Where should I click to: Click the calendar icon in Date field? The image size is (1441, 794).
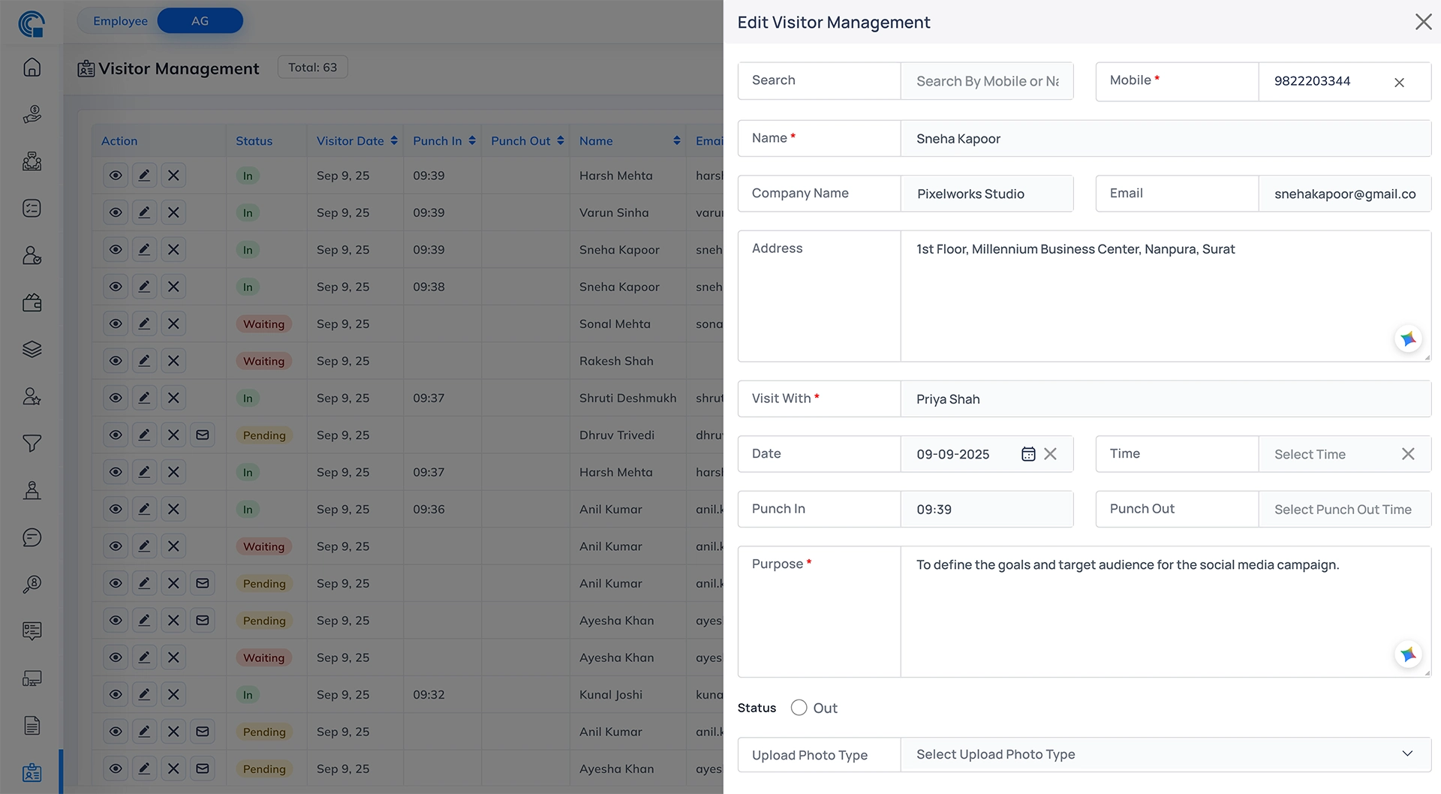1028,454
